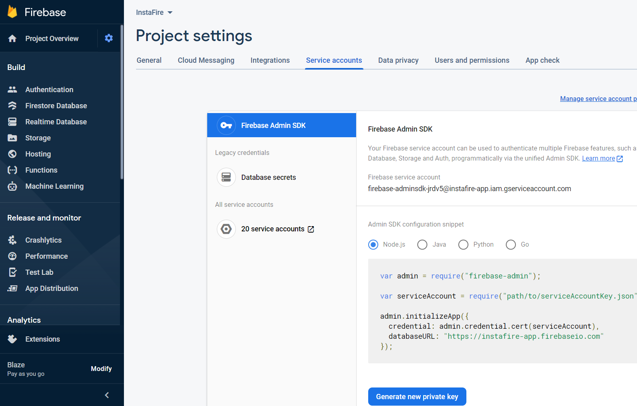Open project settings gear icon

(x=109, y=38)
